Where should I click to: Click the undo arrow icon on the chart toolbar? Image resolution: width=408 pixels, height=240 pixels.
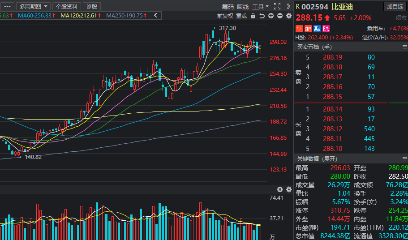(262, 16)
